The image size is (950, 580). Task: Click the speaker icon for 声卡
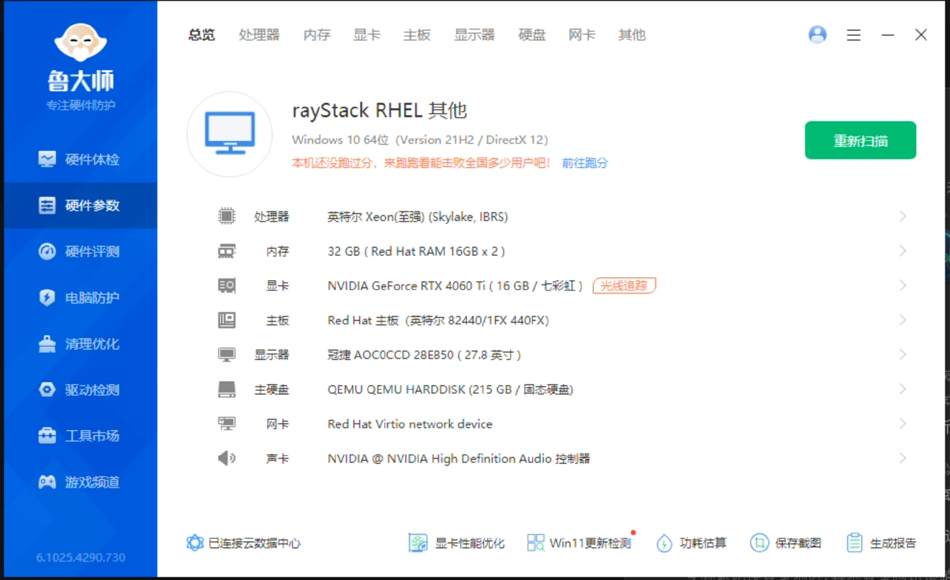(227, 458)
